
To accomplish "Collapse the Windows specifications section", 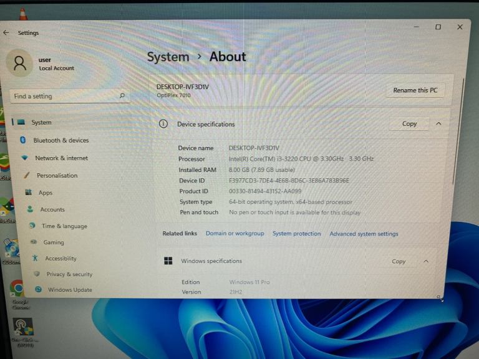I will click(x=426, y=262).
